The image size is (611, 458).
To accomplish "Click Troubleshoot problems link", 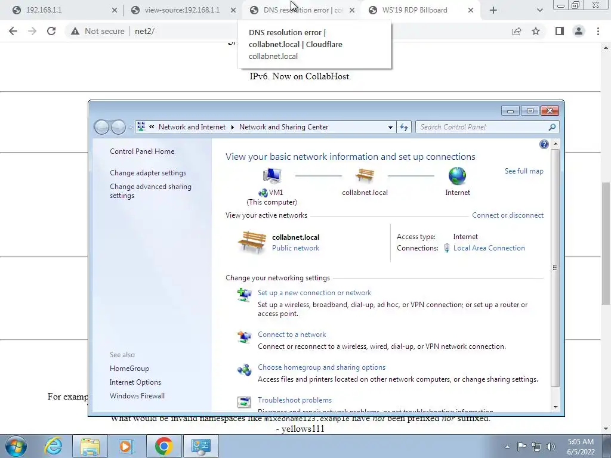I will (x=295, y=400).
